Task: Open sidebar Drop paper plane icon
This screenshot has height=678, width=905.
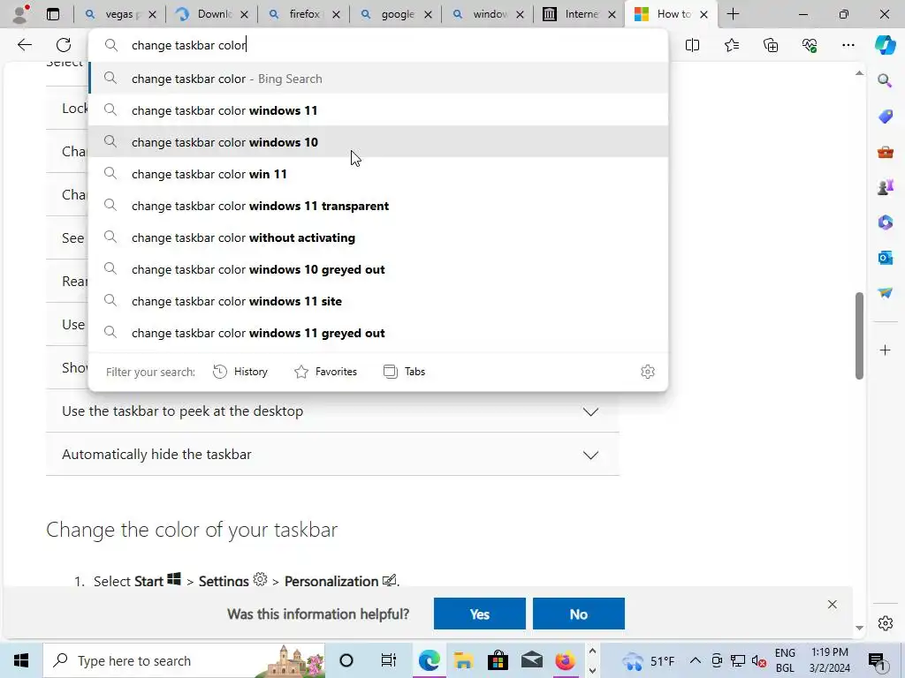Action: 885,292
